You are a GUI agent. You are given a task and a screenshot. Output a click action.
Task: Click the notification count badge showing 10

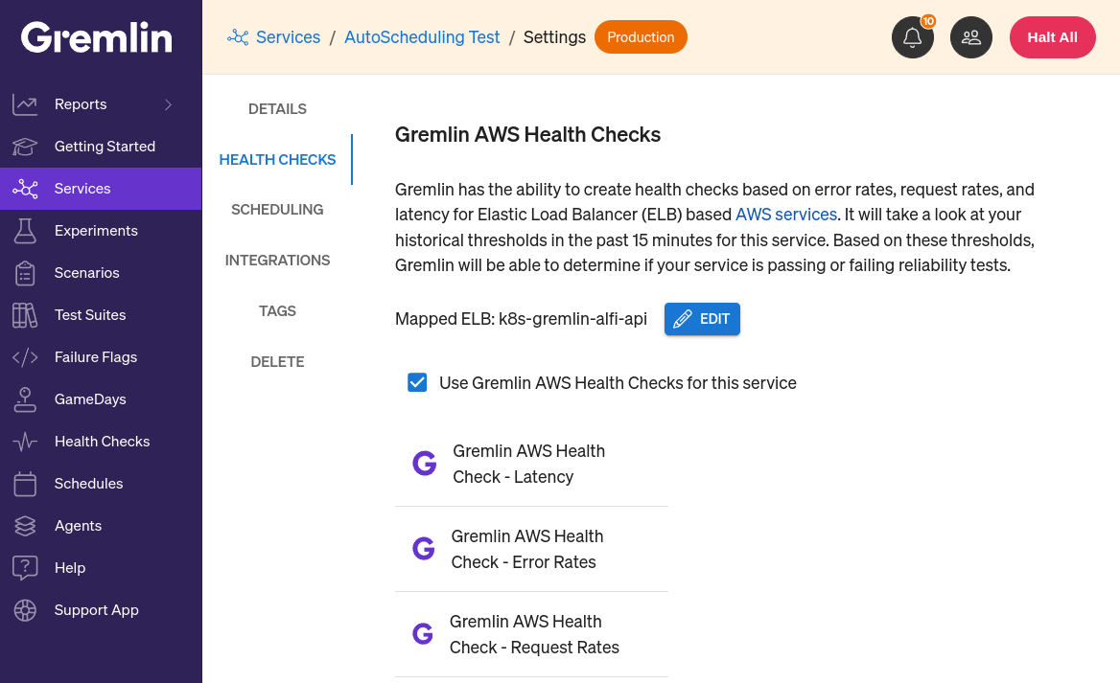(928, 21)
